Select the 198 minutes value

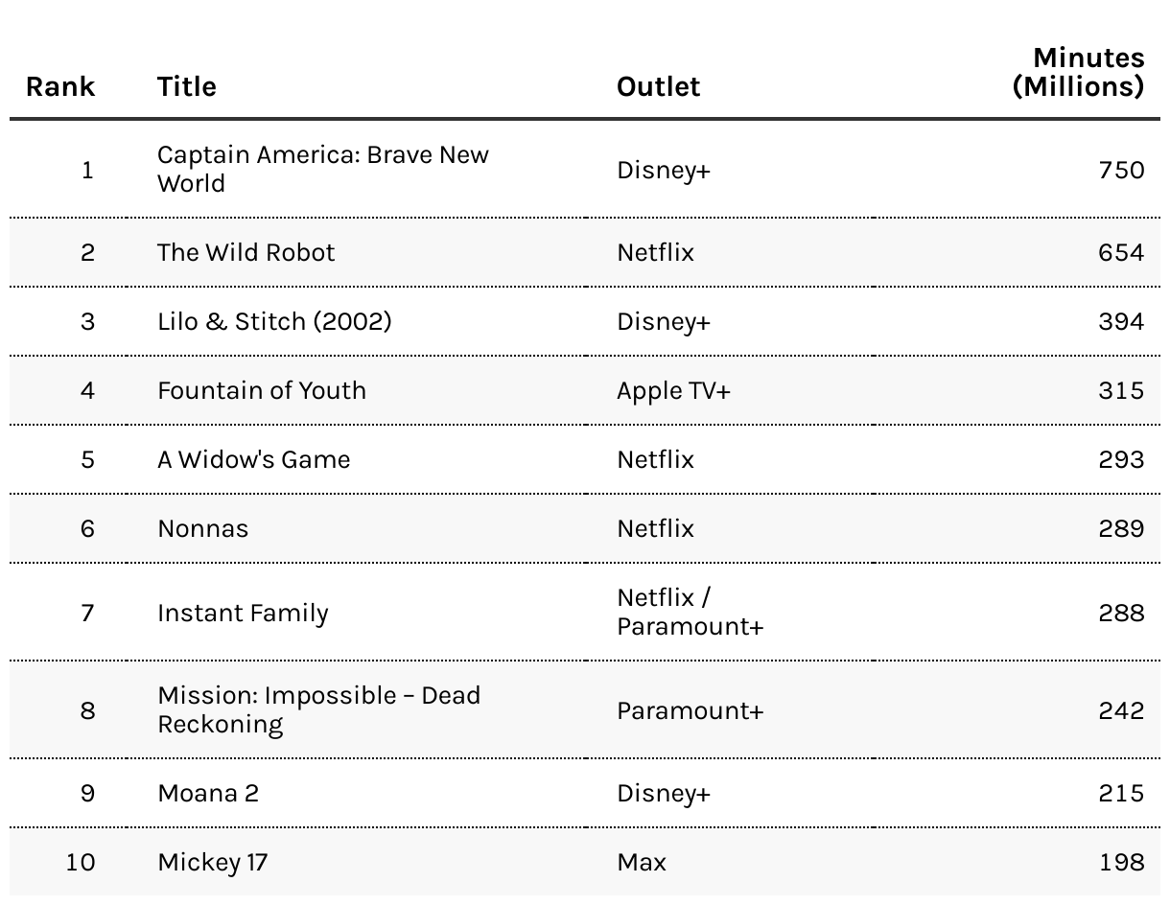point(1122,863)
